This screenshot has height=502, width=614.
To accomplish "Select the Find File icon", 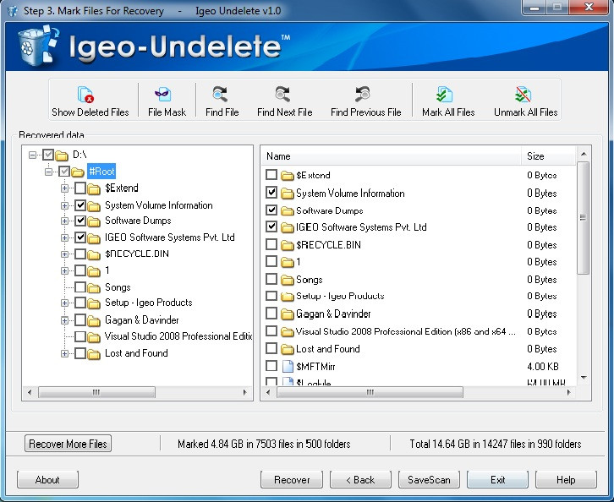I will [220, 95].
